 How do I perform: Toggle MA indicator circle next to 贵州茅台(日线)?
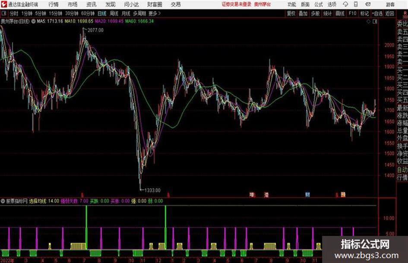pos(33,21)
